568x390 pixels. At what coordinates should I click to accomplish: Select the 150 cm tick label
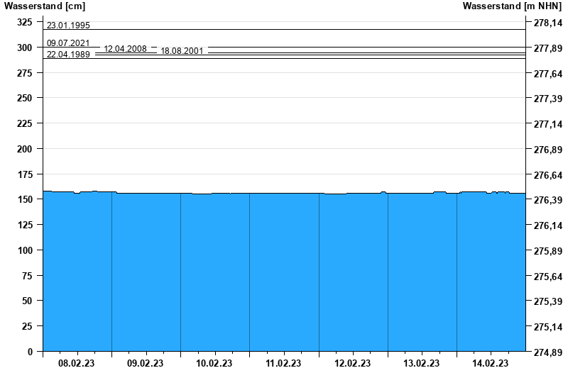[24, 199]
